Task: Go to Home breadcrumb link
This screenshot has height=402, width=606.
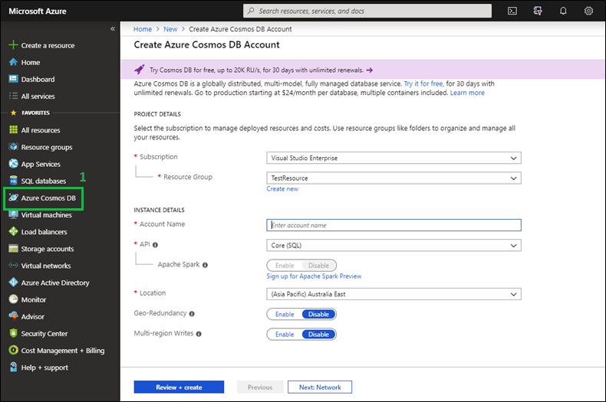Action: coord(142,29)
